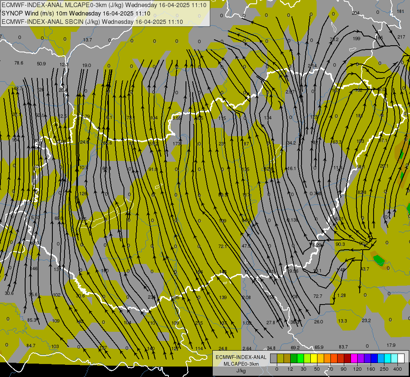
Task: Click the map value 204
Action: [x=356, y=13]
